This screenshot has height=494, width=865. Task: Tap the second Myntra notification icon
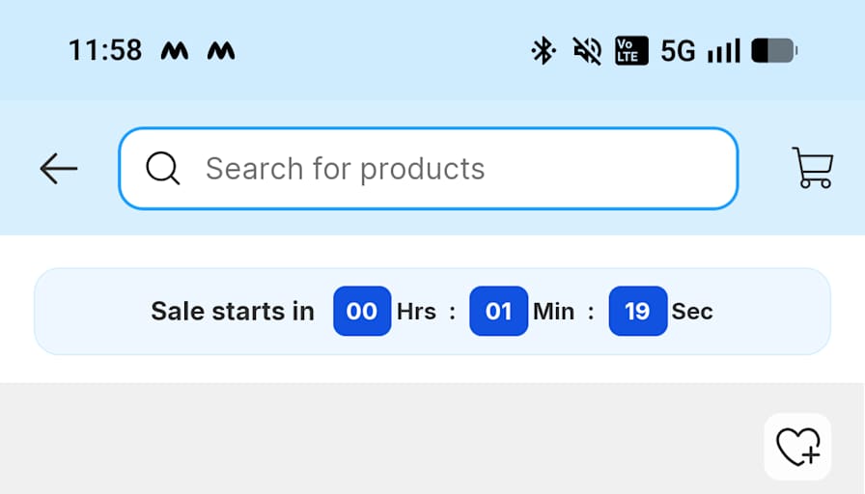pos(221,51)
